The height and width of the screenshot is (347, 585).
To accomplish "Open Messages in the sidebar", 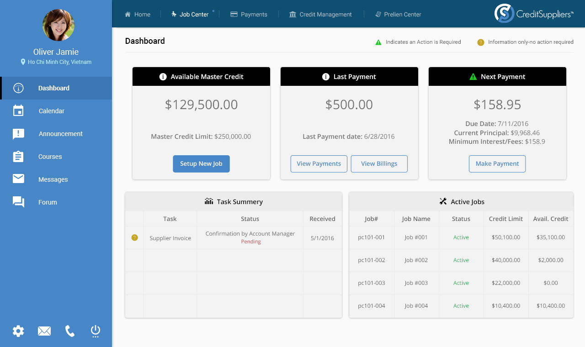I will pyautogui.click(x=53, y=179).
